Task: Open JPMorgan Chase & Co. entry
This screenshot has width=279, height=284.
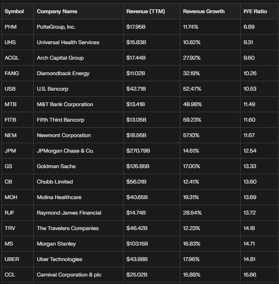Action: click(x=65, y=151)
